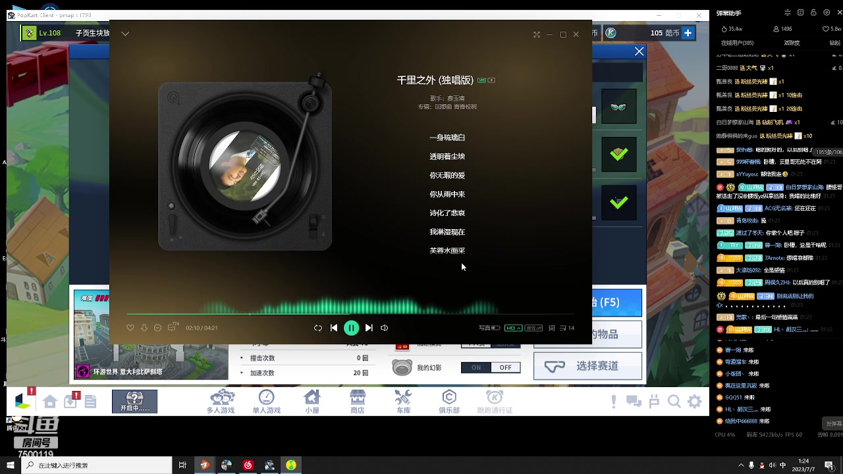Screen dimensions: 843x474
Task: Open the playlist queue showing 14
Action: click(x=567, y=328)
